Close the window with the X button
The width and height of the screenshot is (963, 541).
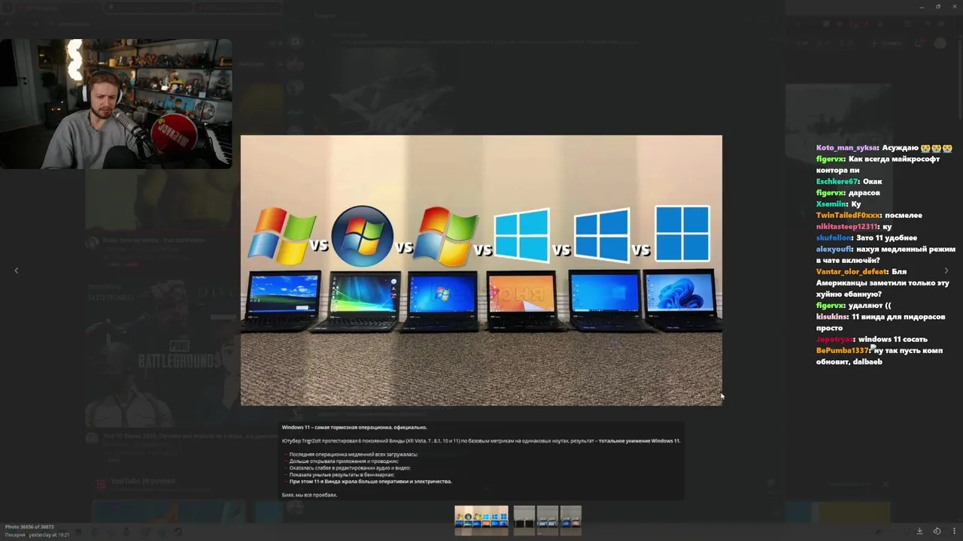tap(954, 7)
